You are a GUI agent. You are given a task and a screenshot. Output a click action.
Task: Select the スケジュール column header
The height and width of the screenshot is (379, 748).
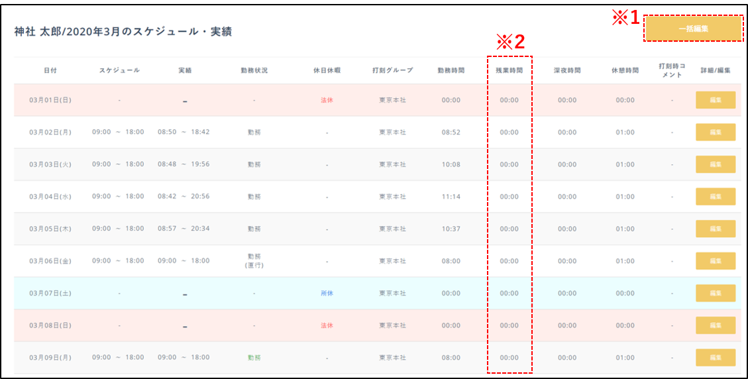[x=119, y=70]
